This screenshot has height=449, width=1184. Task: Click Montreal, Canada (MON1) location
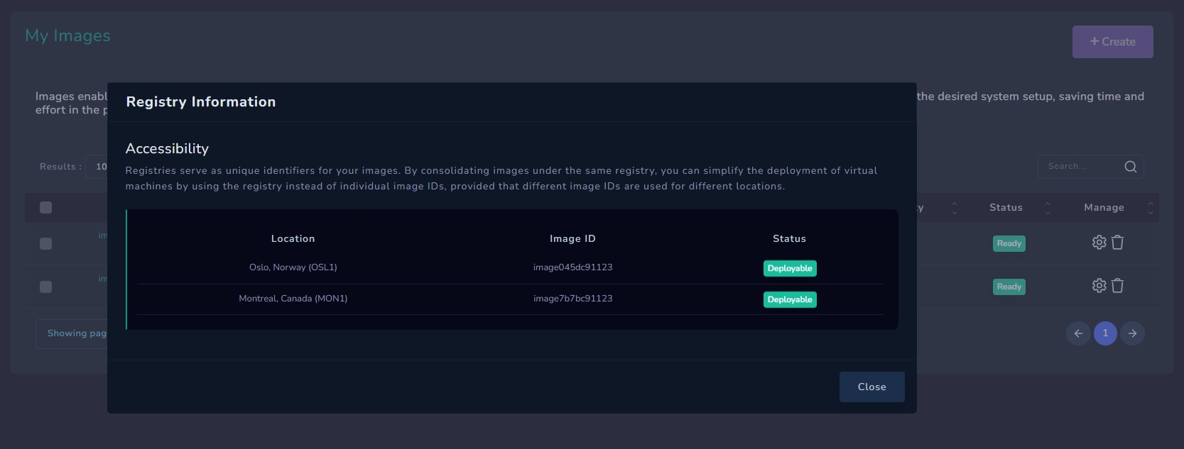point(293,299)
